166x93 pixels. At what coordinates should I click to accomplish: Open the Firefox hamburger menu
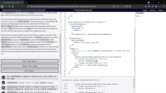click(164, 6)
